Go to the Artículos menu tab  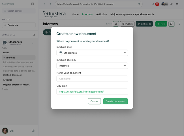pyautogui.click(x=101, y=14)
